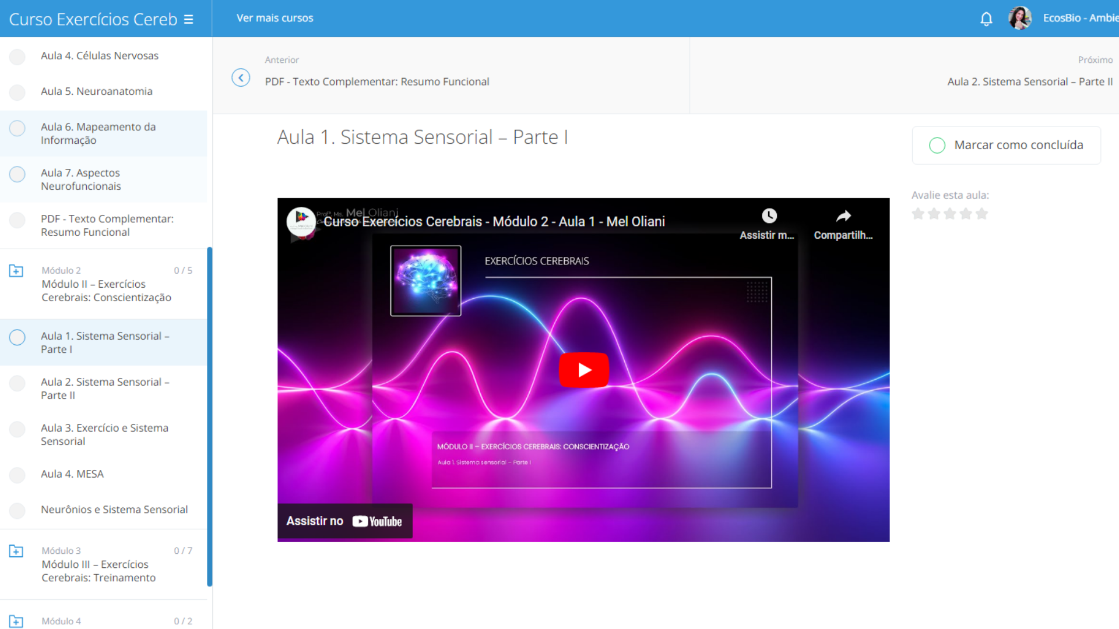
Task: Go back with the previous lesson arrow
Action: (x=241, y=77)
